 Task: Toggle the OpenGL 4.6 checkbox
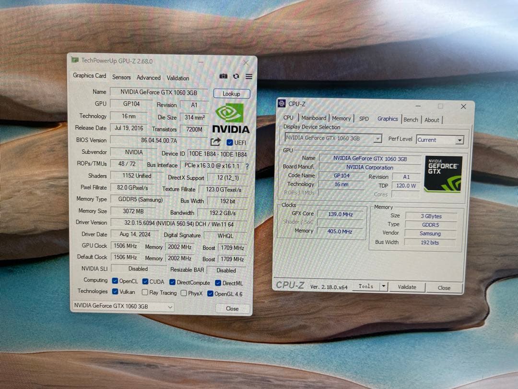[x=210, y=293]
